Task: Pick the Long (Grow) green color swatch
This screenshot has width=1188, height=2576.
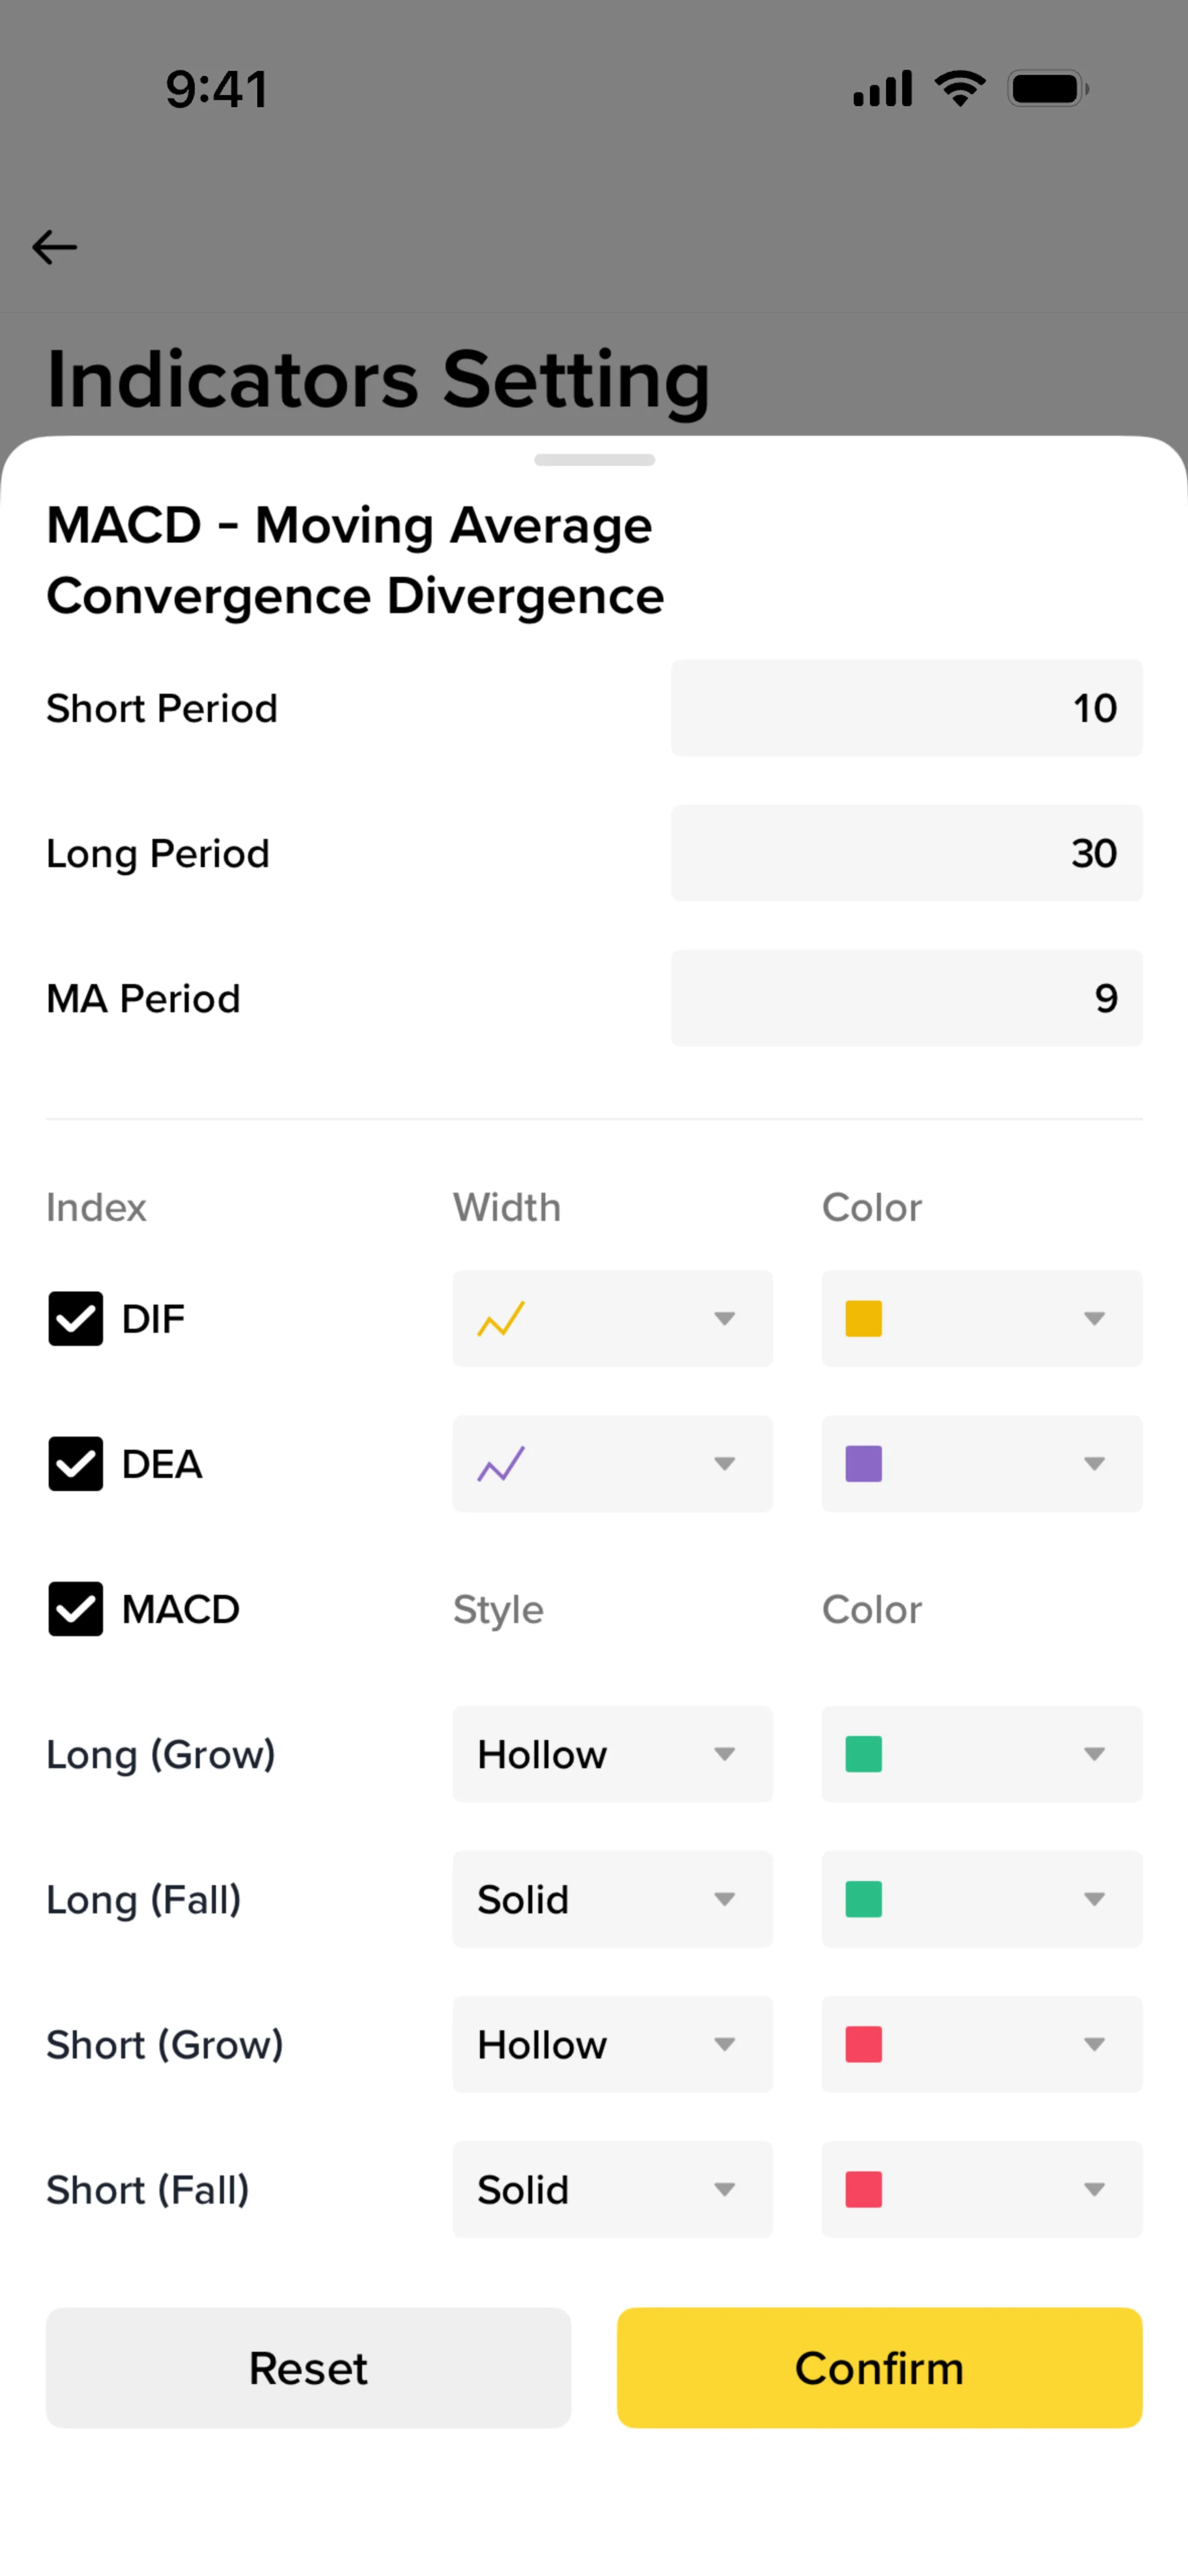Action: [863, 1754]
